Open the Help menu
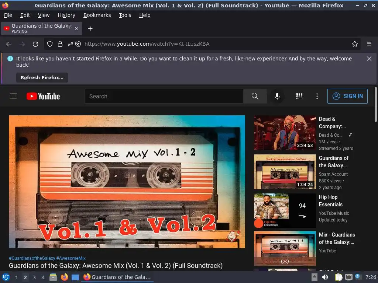 tap(145, 15)
